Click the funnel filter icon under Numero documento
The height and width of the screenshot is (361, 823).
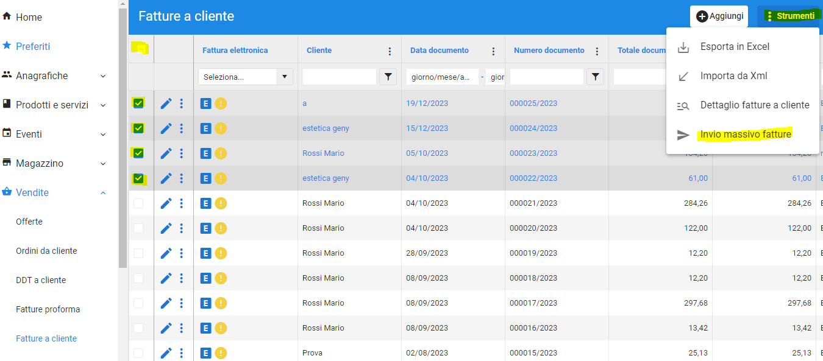pos(596,77)
